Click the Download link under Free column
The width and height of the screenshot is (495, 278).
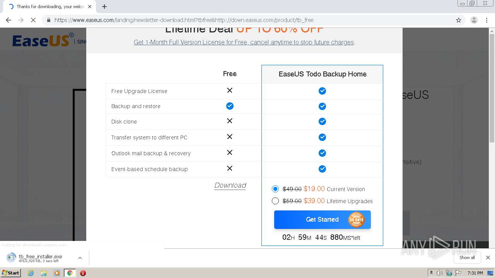tap(230, 185)
